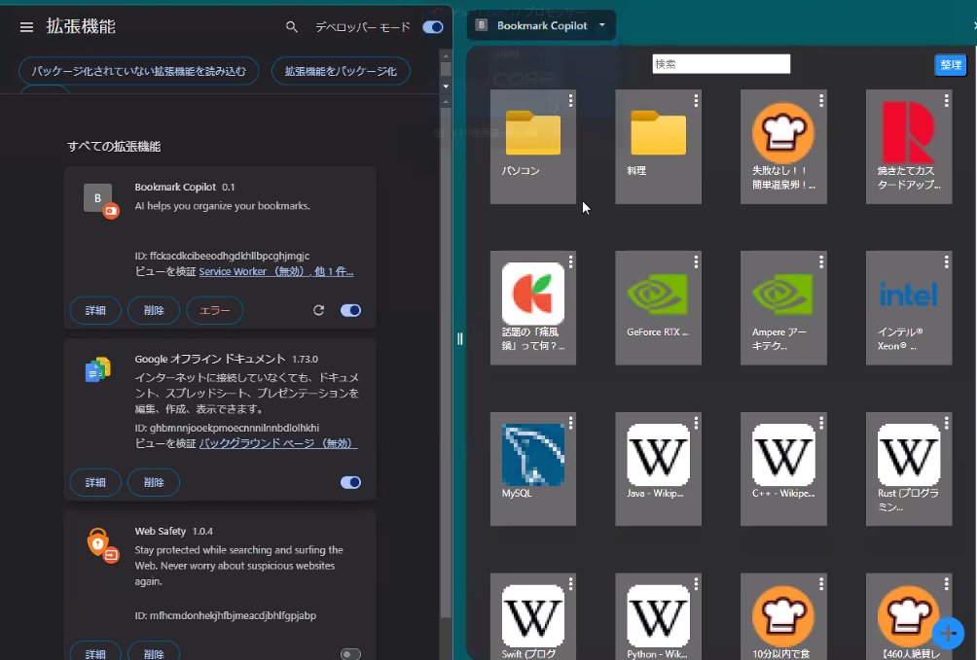The width and height of the screenshot is (977, 660).
Task: Click 削除 for Google オフライン ドキュメント
Action: [x=154, y=482]
